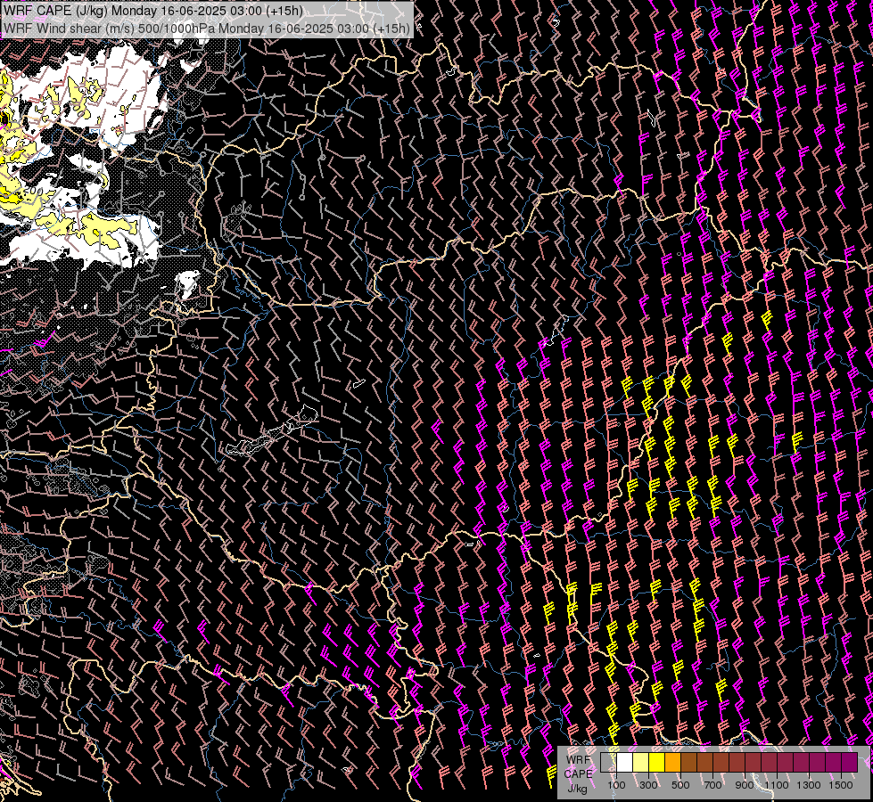
Task: Click legend value '500'
Action: pyautogui.click(x=680, y=785)
